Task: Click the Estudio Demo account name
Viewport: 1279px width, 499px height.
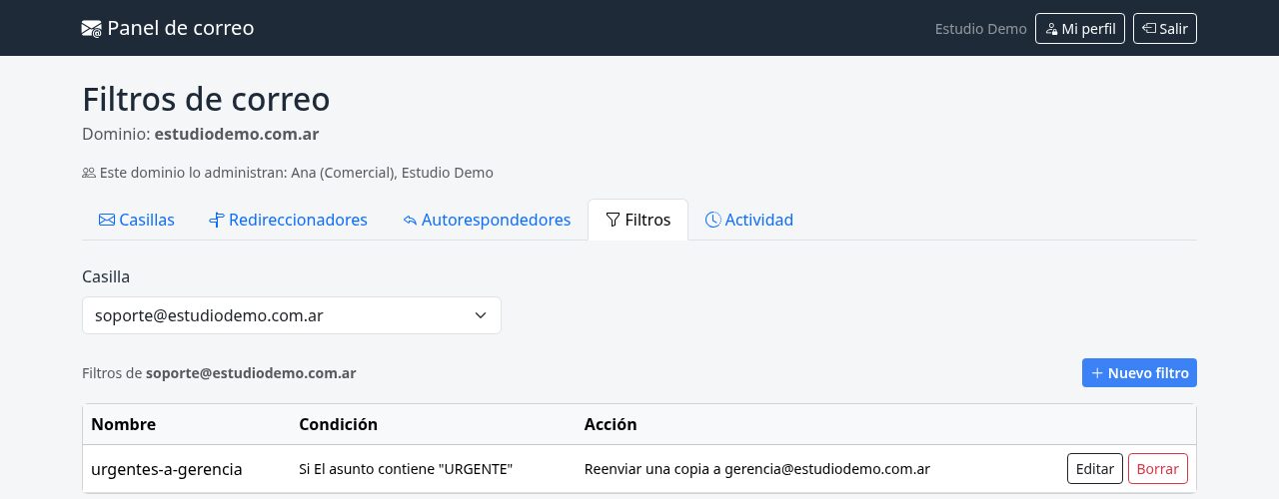Action: pos(980,29)
